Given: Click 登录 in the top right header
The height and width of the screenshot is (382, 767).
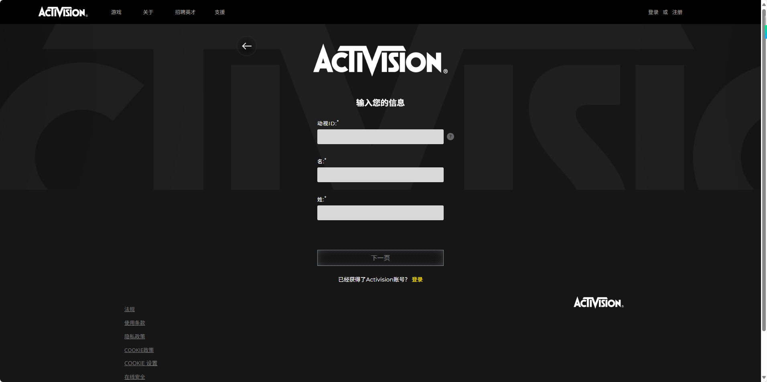Looking at the screenshot, I should coord(653,12).
